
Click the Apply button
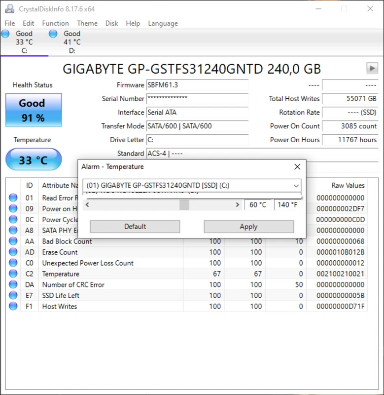coord(249,227)
